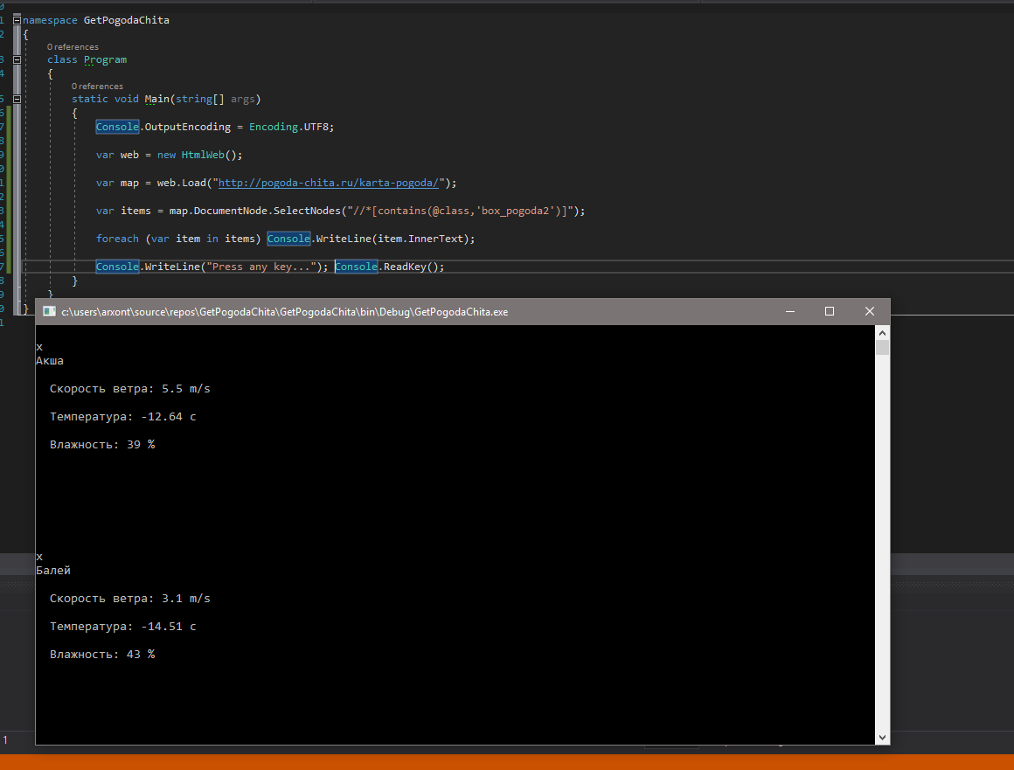Collapse the class Program code block

(x=17, y=59)
